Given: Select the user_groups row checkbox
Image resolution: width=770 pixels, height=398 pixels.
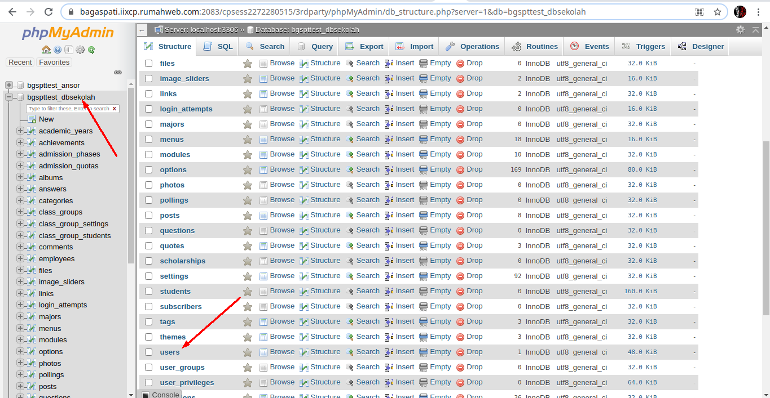Looking at the screenshot, I should click(x=149, y=368).
